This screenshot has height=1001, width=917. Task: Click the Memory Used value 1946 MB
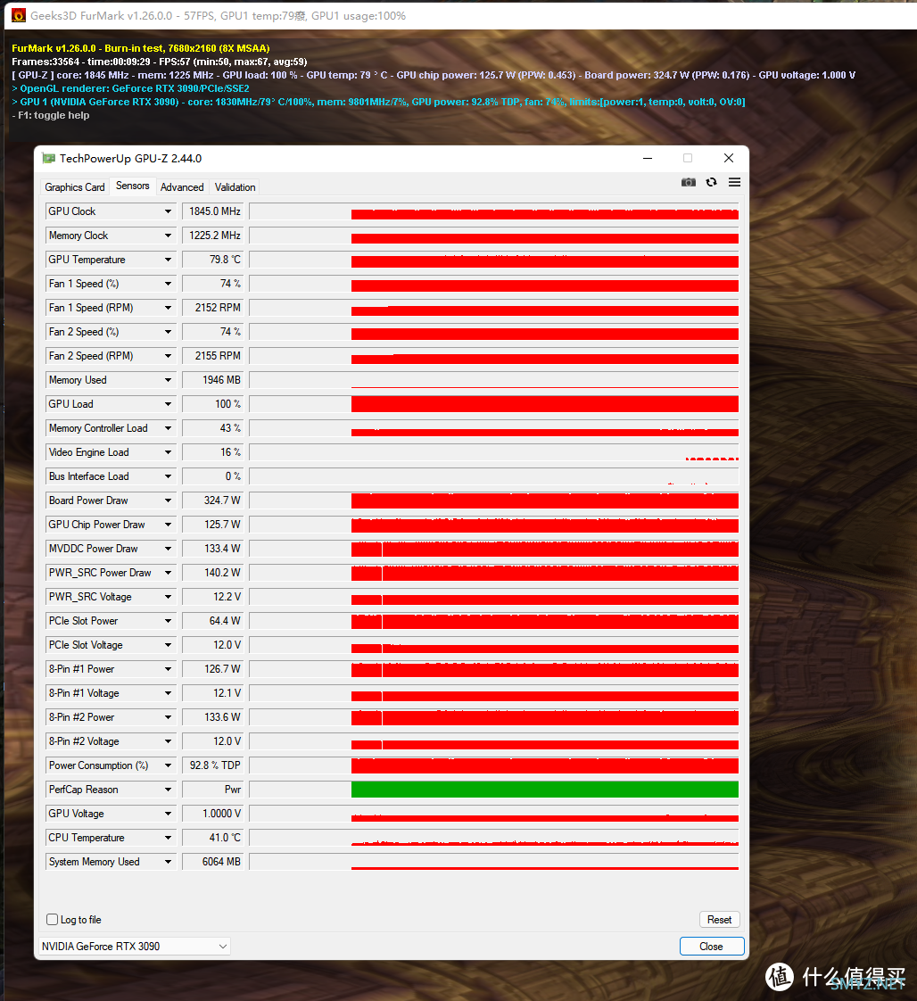point(213,380)
